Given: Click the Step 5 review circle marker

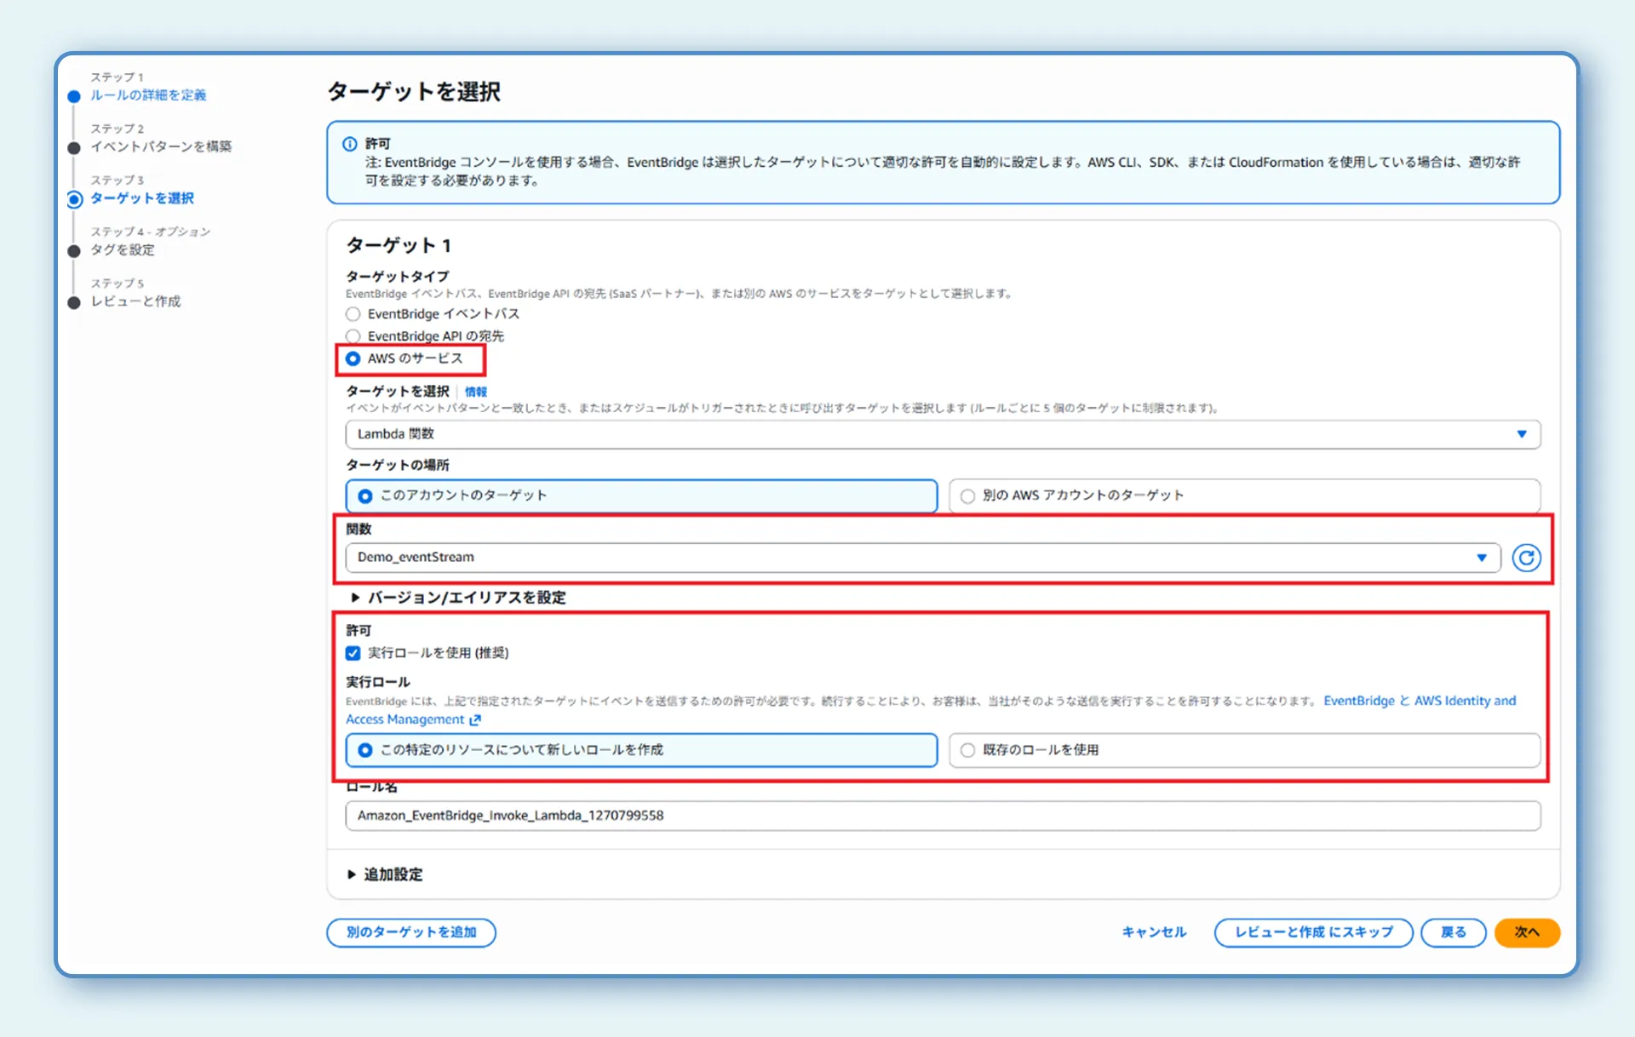Looking at the screenshot, I should point(74,302).
